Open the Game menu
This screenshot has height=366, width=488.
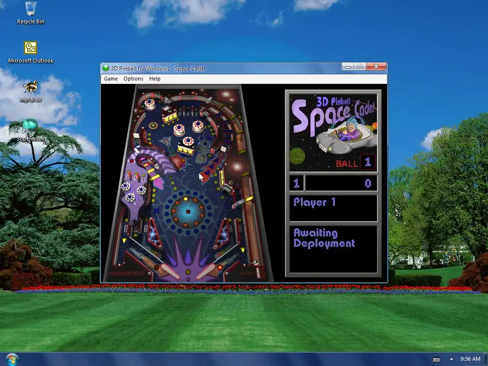tap(111, 79)
